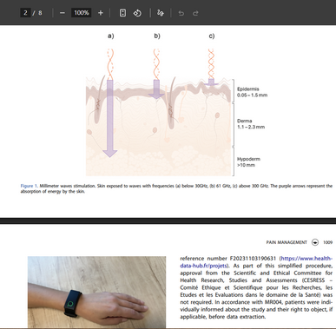Screen dimensions: 336x329
Task: Click 'Millimeter waves stimulation' caption text
Action: coord(67,186)
